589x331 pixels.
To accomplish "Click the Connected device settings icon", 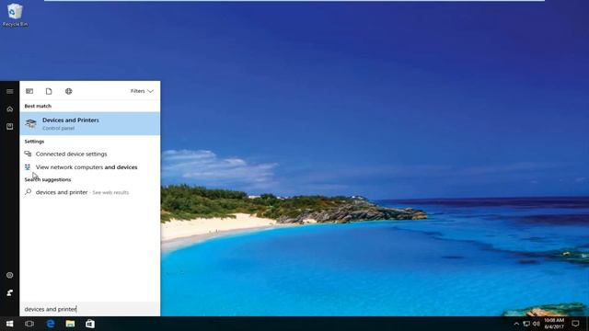I will point(28,154).
